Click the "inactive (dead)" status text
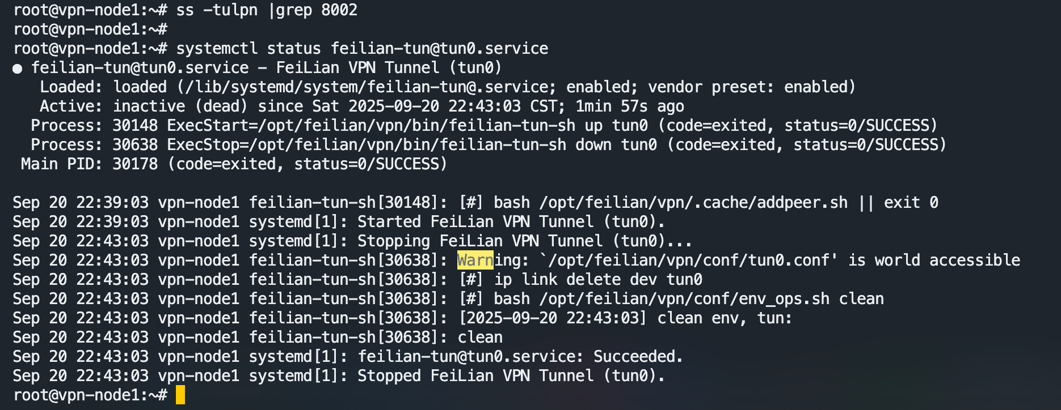Screen dimensions: 1061x410 pyautogui.click(x=180, y=106)
